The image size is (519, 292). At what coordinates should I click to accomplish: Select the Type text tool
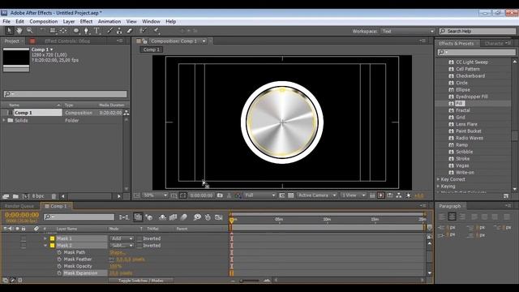coord(97,31)
